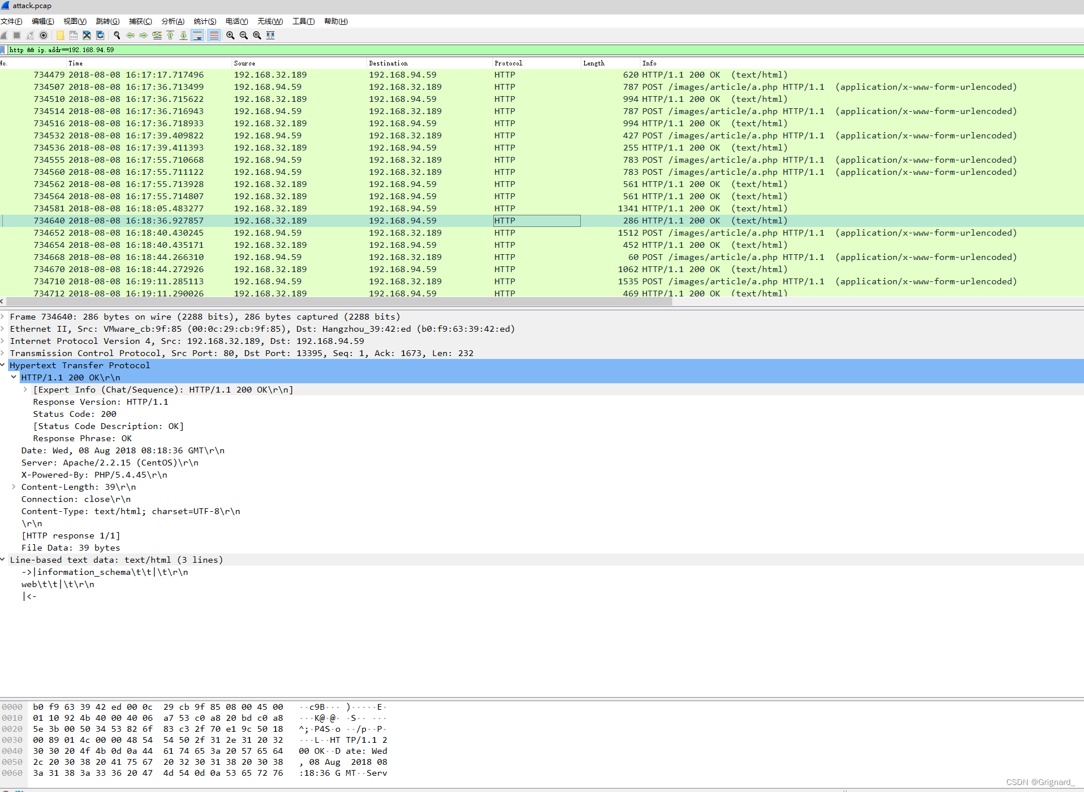Select the Connection: close header line
Screen dimensions: 1084x792
(x=76, y=499)
